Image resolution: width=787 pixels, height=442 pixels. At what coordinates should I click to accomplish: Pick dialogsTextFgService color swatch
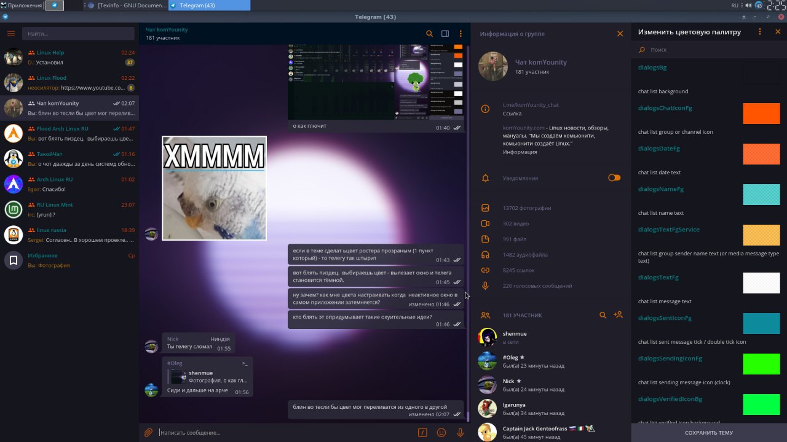(x=761, y=235)
